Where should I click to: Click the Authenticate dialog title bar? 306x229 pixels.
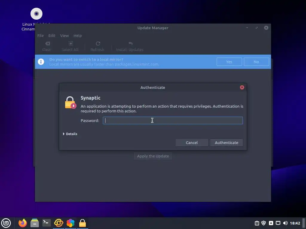click(x=153, y=87)
